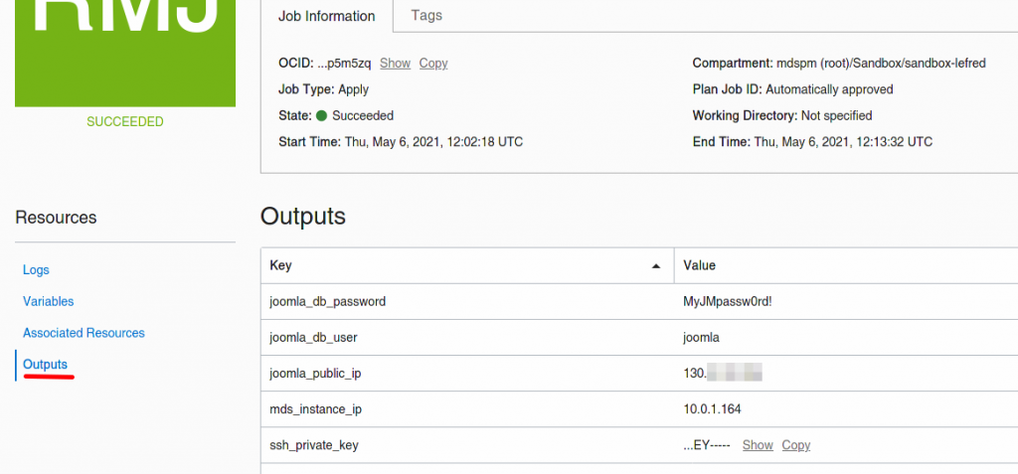
Task: Select the blurred public IP value starting 130.
Action: (723, 374)
